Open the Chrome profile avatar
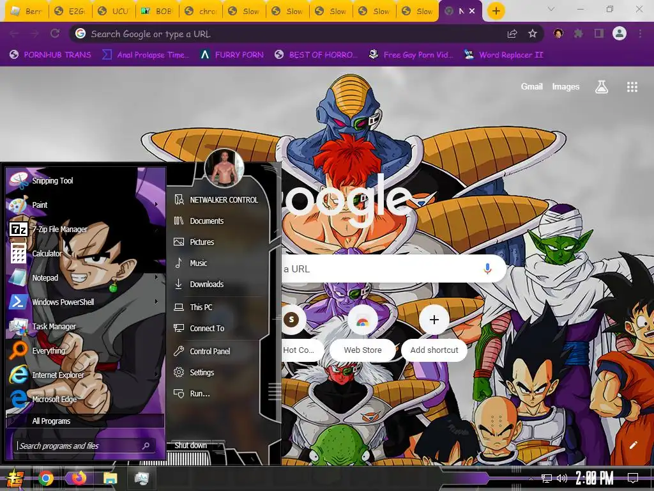This screenshot has width=654, height=491. (x=620, y=33)
